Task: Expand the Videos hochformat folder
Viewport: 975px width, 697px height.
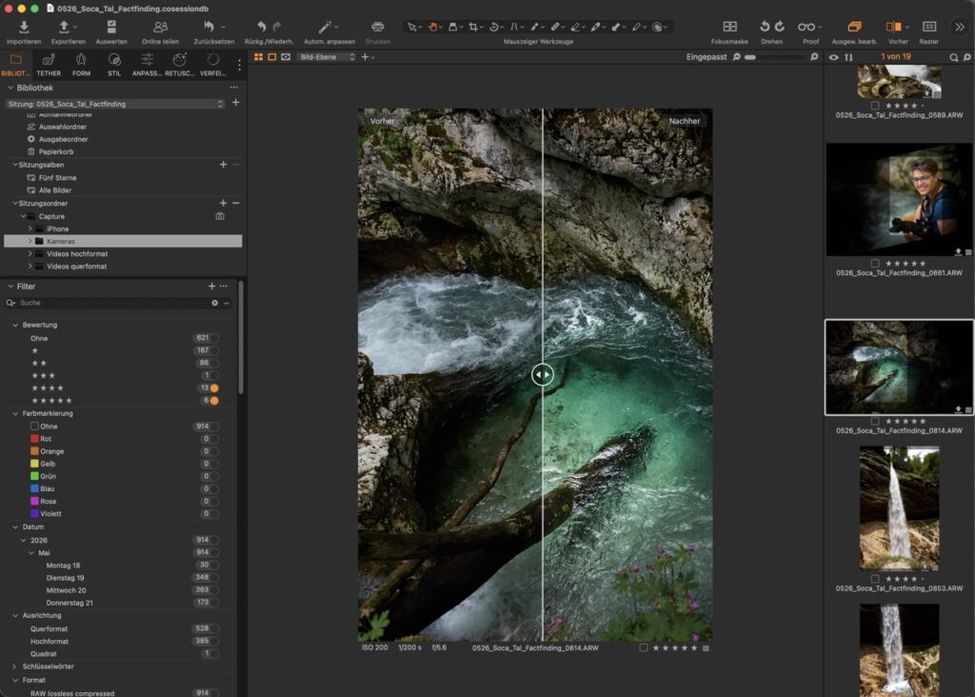Action: tap(30, 253)
